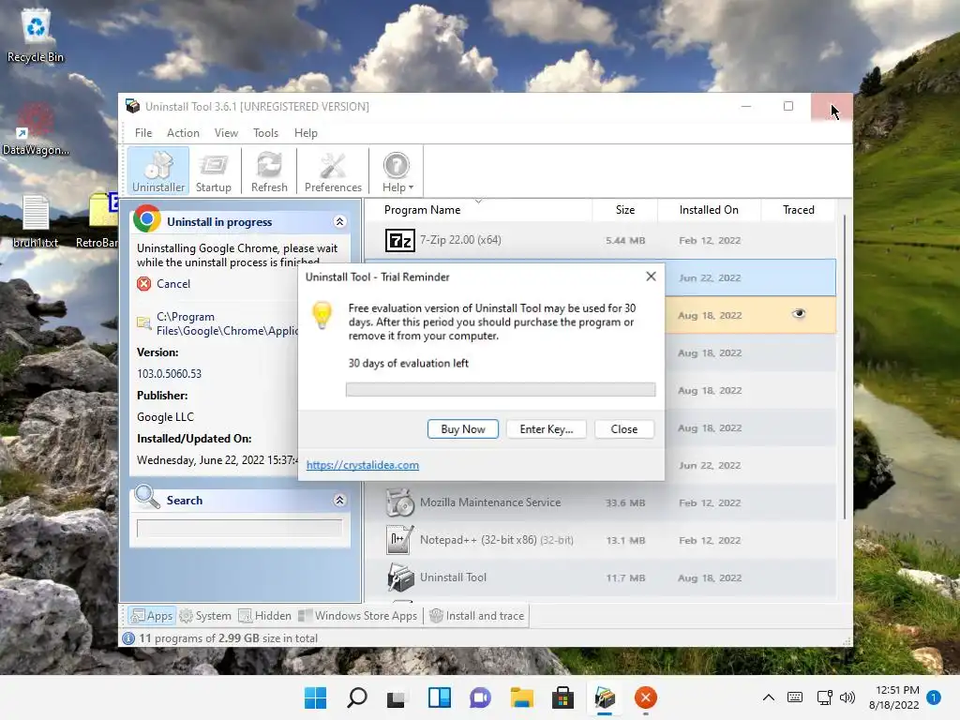Click the traced eye icon on Aug 18 row
This screenshot has height=720, width=960.
pos(799,314)
